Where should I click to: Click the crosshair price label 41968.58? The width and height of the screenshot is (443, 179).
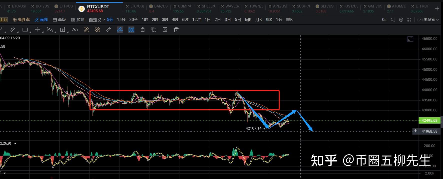pyautogui.click(x=429, y=131)
